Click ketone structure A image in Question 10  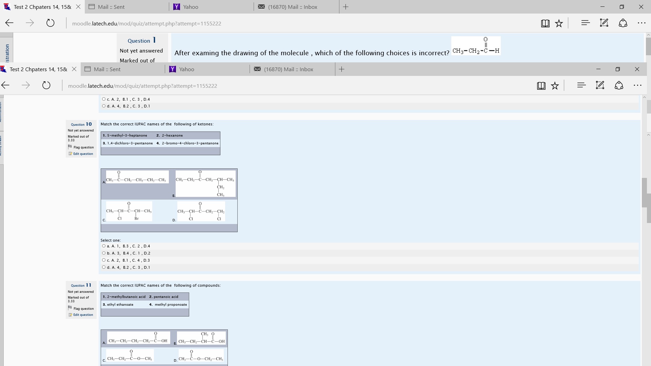[137, 177]
